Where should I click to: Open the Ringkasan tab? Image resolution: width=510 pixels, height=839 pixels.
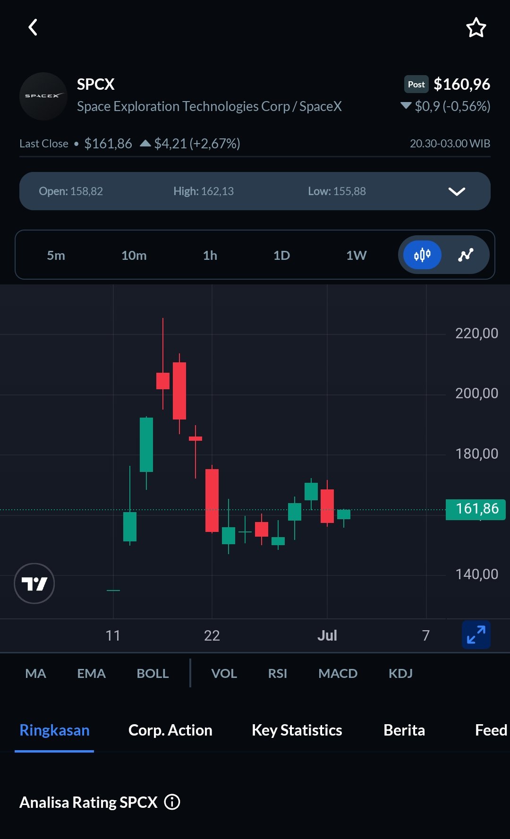(x=54, y=730)
